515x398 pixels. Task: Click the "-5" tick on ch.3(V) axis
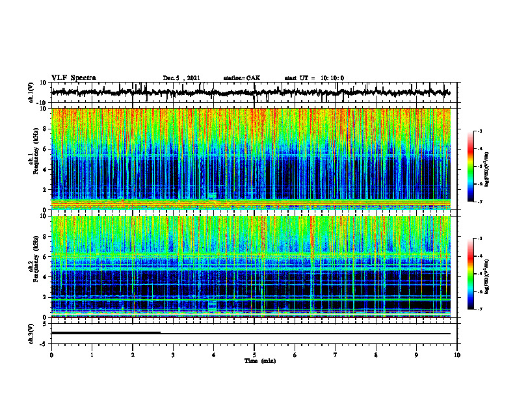click(x=44, y=344)
